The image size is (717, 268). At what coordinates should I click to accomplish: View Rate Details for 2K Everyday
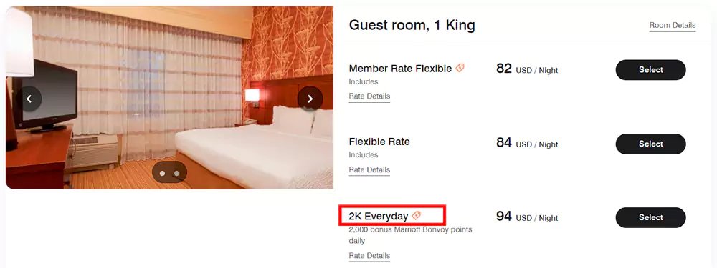[369, 256]
